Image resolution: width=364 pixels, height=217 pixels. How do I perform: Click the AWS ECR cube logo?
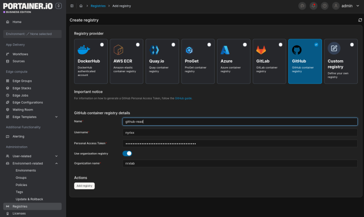118,50
